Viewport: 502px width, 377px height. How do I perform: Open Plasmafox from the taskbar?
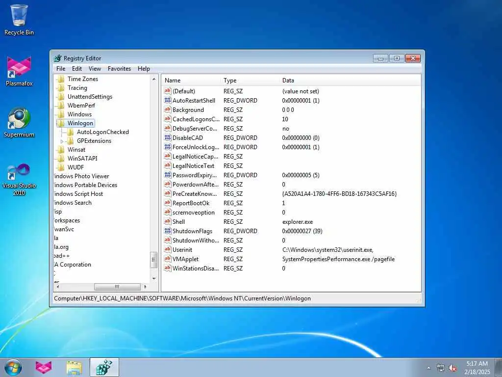coord(44,367)
